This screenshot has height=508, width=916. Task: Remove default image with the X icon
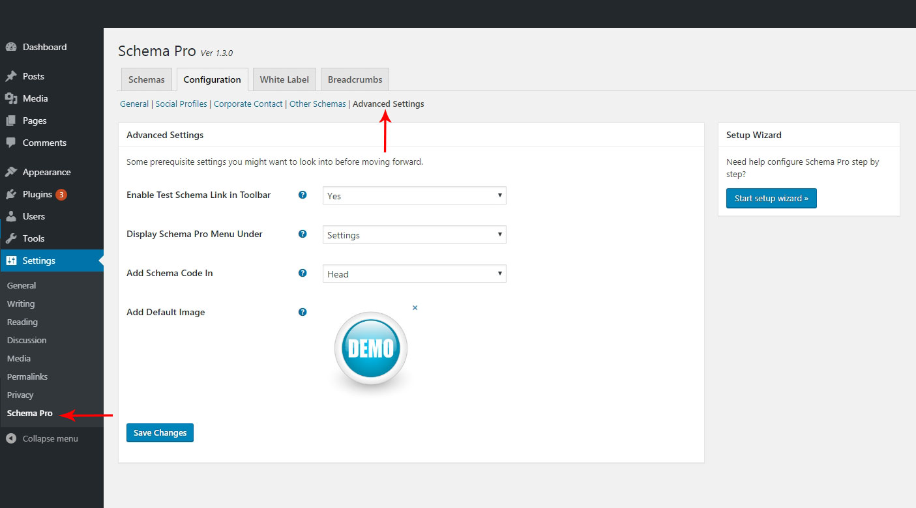(415, 307)
